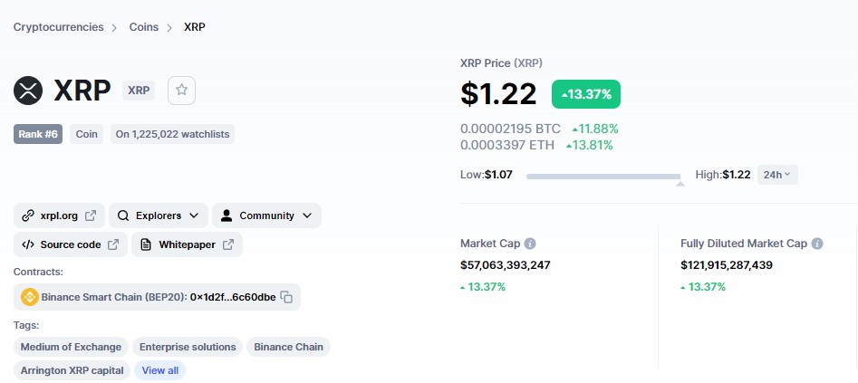This screenshot has height=383, width=858.
Task: View all tags
Action: point(159,370)
